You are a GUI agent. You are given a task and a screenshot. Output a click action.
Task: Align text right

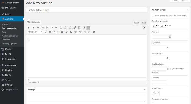tap(70, 28)
